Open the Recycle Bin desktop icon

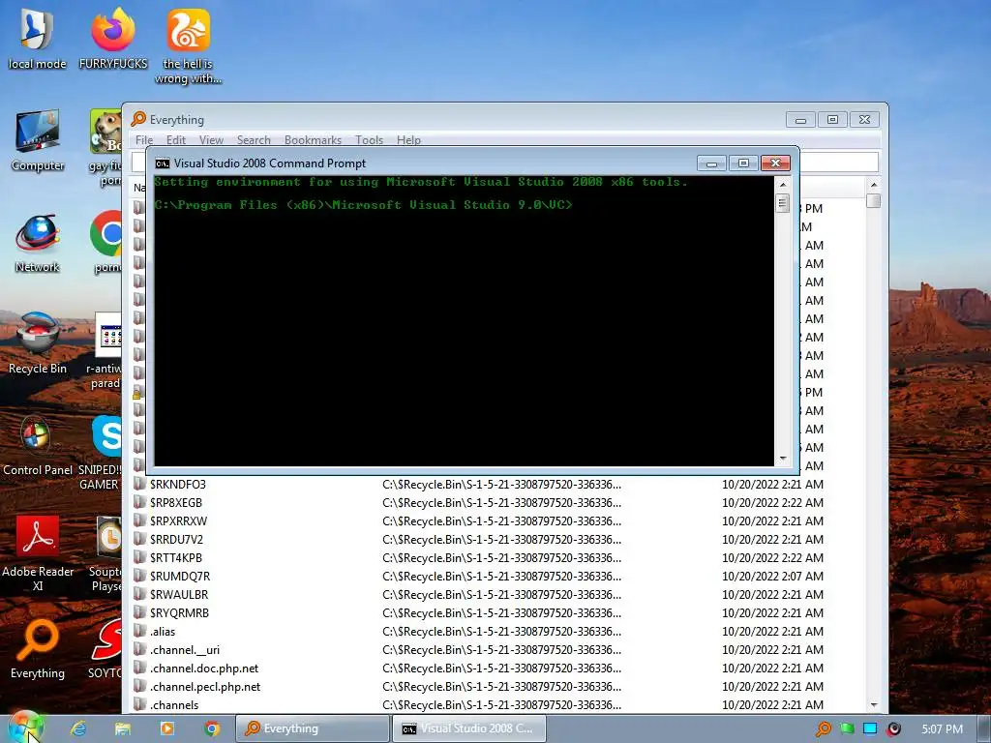[38, 343]
